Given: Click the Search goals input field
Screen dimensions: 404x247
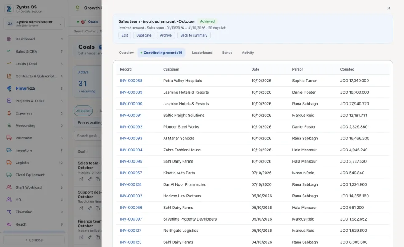Looking at the screenshot, I should pos(88,136).
